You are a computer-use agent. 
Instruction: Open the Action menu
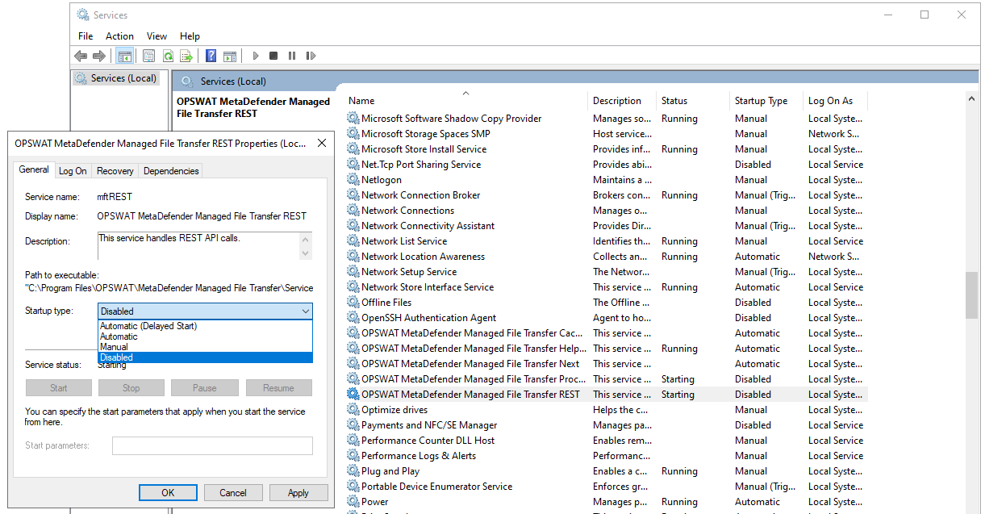click(119, 36)
